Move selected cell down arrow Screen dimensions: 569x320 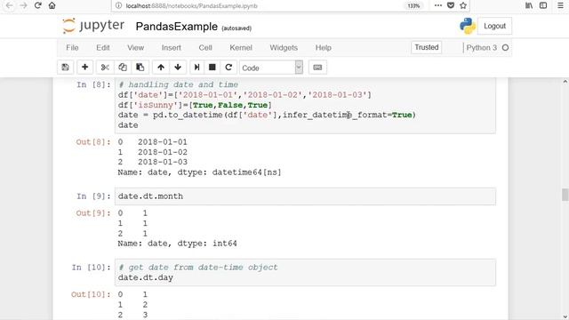tap(178, 68)
